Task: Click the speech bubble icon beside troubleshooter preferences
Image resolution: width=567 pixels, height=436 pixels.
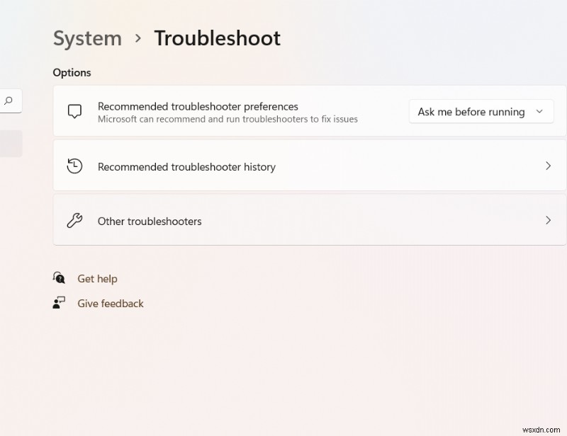Action: point(75,111)
